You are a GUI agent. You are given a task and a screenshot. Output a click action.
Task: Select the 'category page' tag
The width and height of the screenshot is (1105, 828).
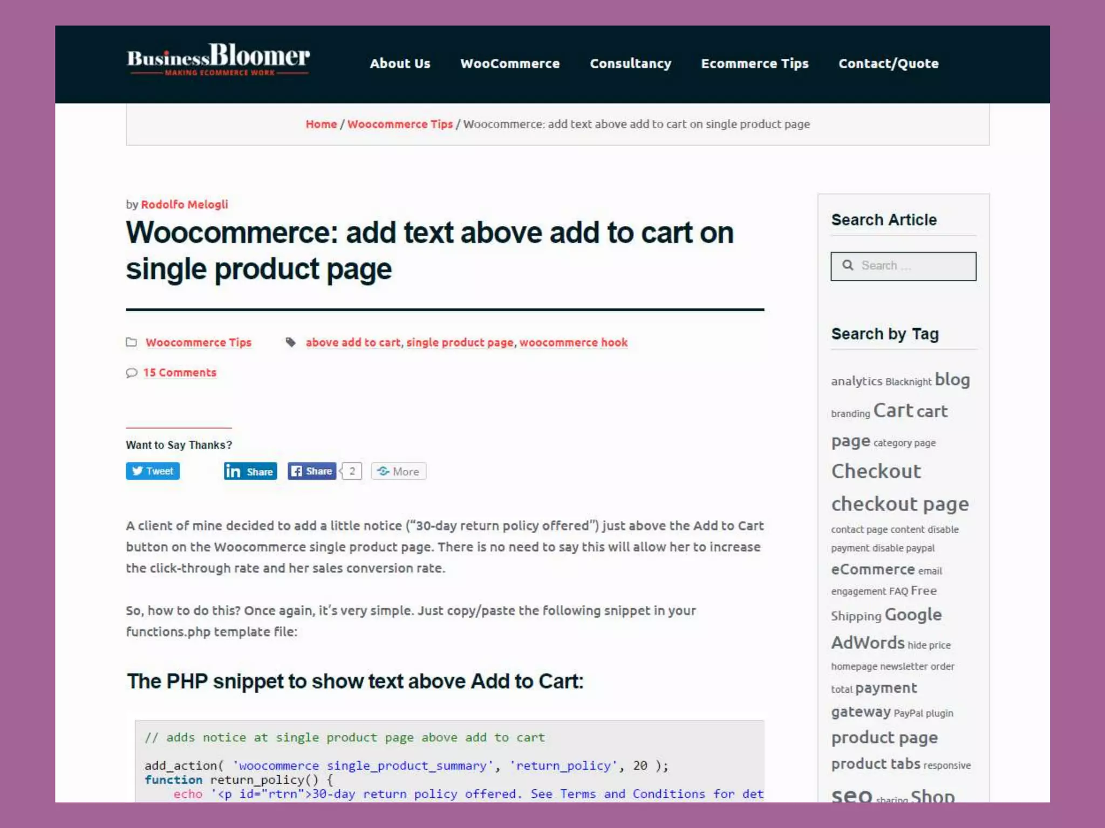[904, 443]
